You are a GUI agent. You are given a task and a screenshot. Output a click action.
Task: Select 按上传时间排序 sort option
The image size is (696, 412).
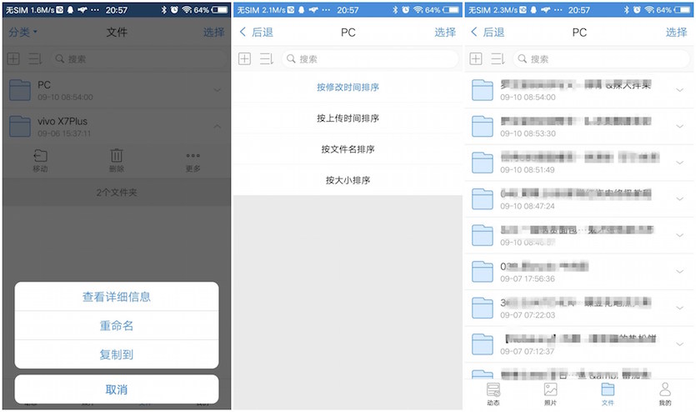348,118
